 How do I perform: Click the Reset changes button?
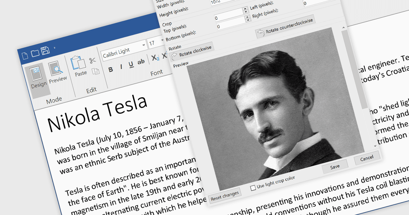224,196
